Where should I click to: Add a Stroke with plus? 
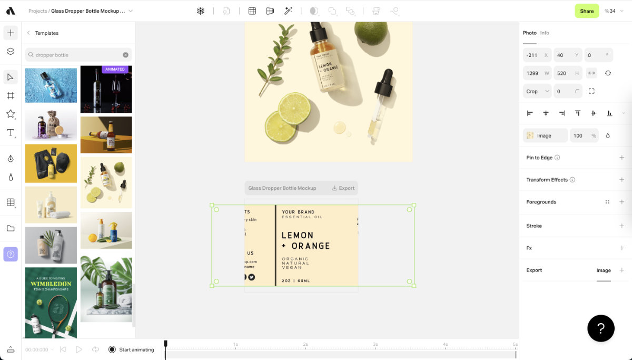click(x=621, y=226)
